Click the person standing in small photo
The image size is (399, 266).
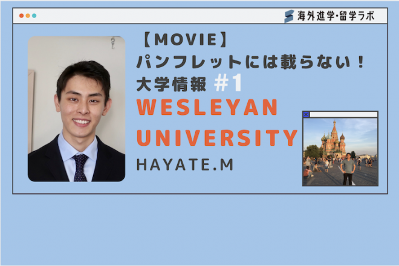point(348,170)
